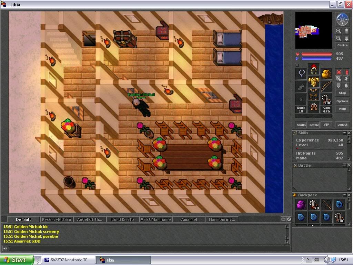Open the Help button

tap(342, 109)
